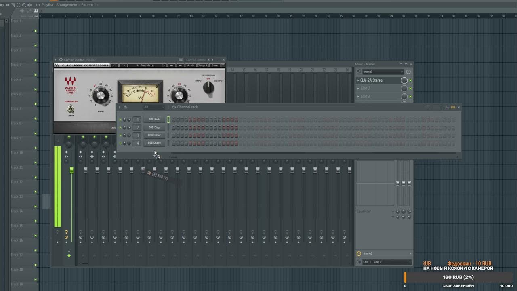Viewport: 517px width, 291px height.
Task: Toggle Slot 3 enable light
Action: (x=410, y=97)
